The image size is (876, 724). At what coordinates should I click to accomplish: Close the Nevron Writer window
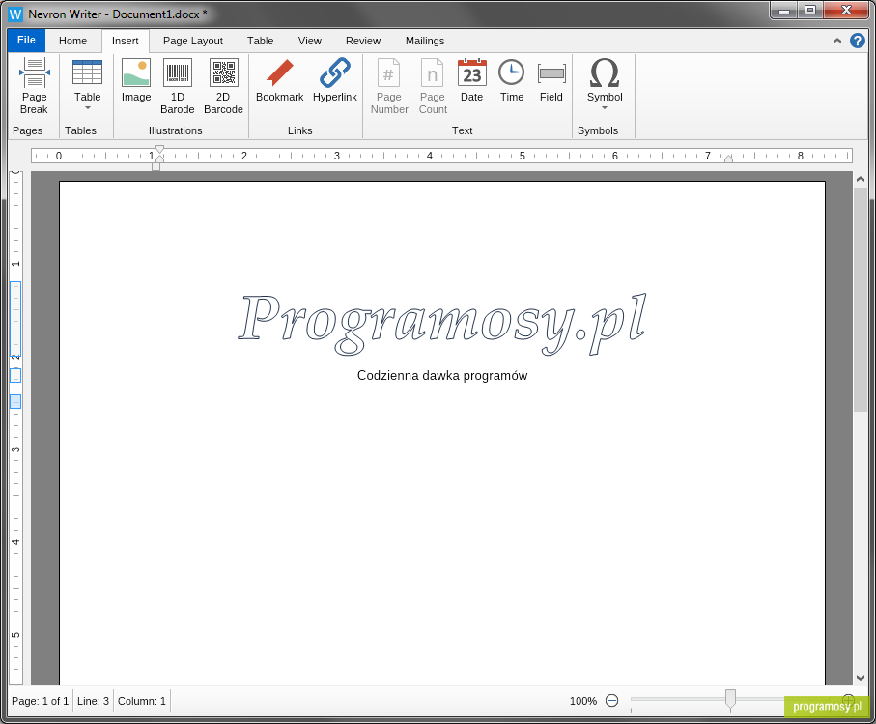[846, 11]
